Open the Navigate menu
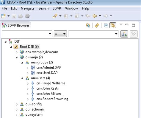The height and width of the screenshot is (118, 141). (x=28, y=8)
